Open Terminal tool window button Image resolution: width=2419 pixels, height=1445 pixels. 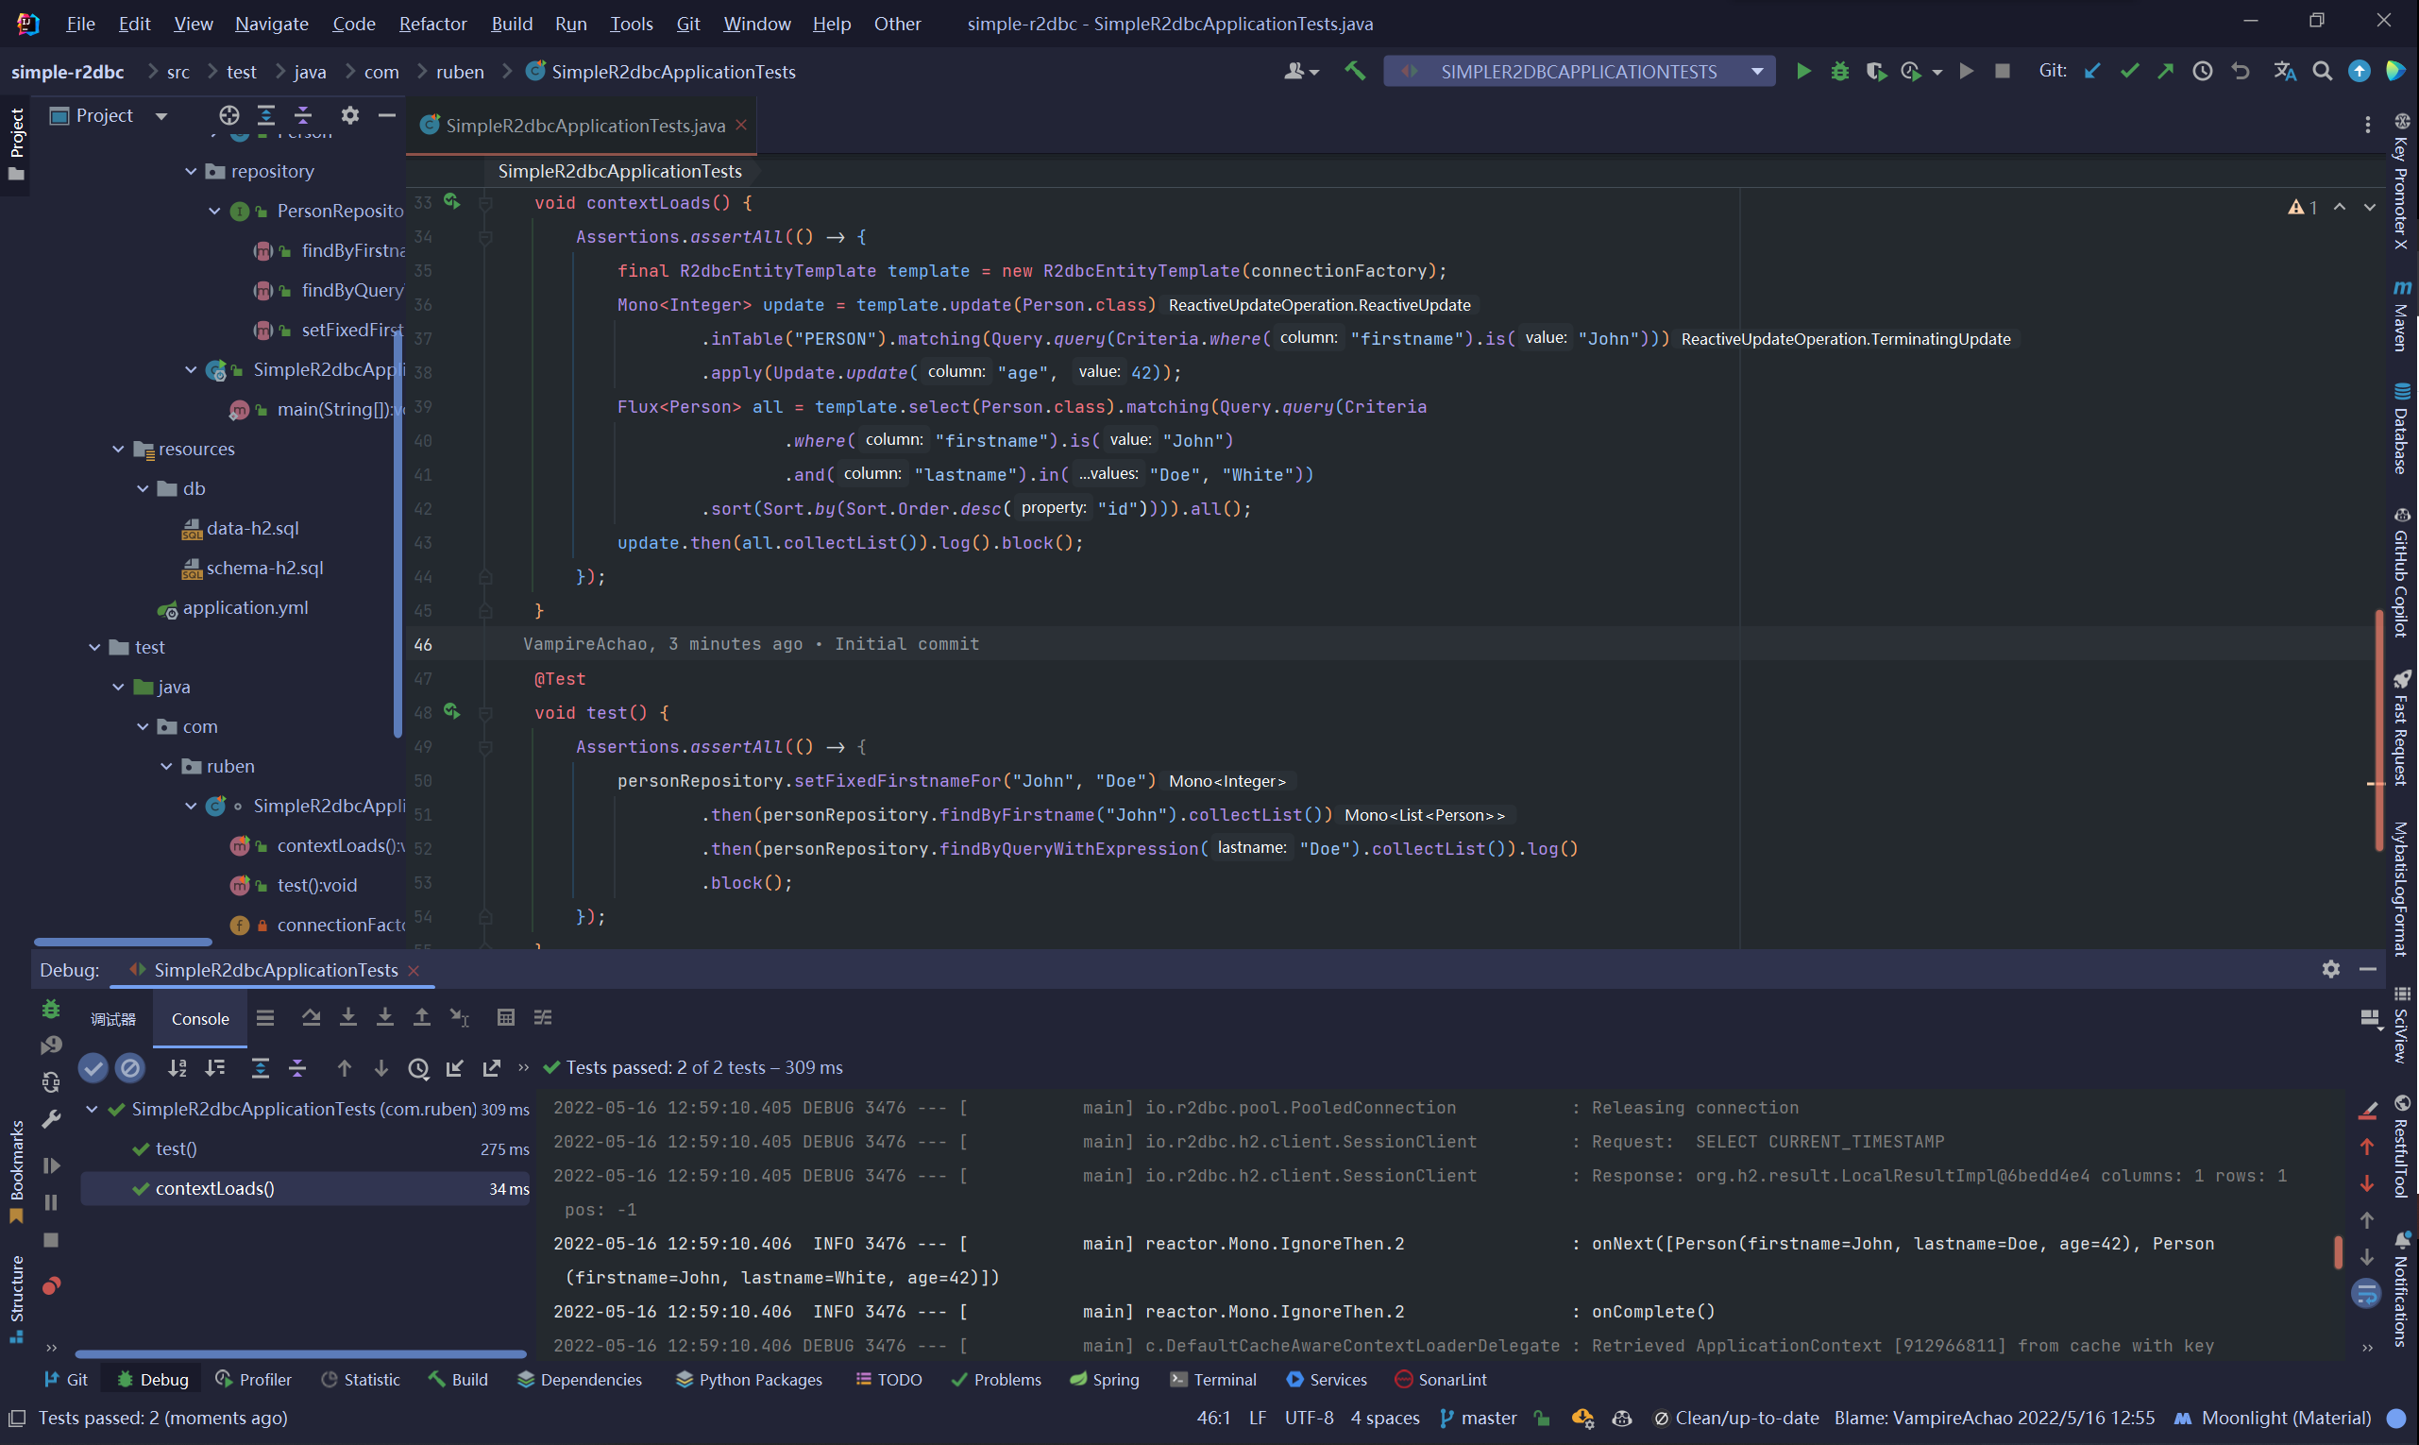tap(1213, 1380)
